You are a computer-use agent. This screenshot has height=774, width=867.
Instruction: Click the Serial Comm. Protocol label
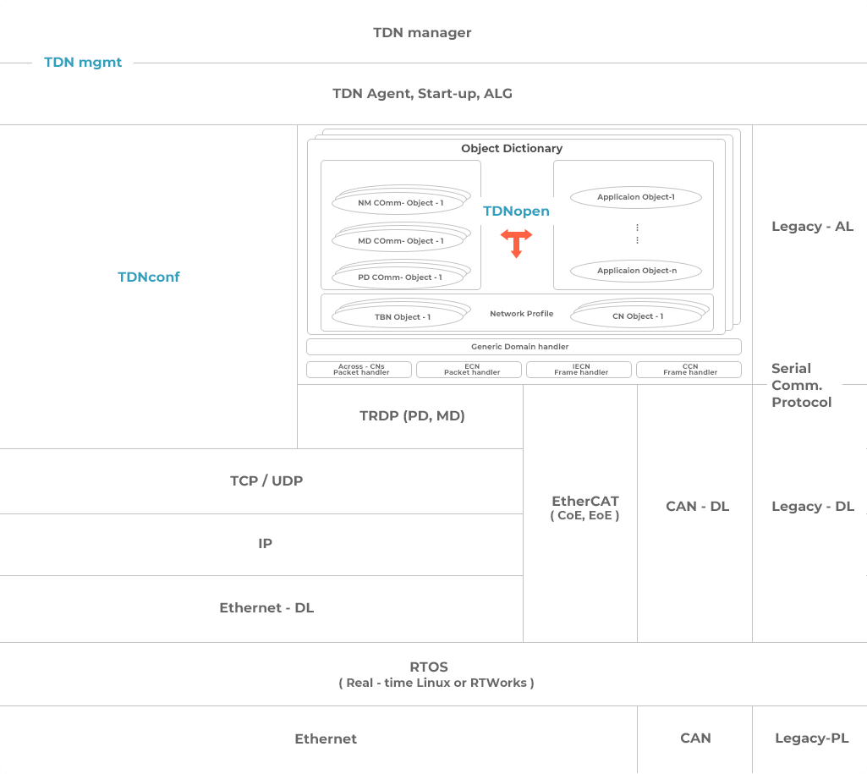[801, 386]
